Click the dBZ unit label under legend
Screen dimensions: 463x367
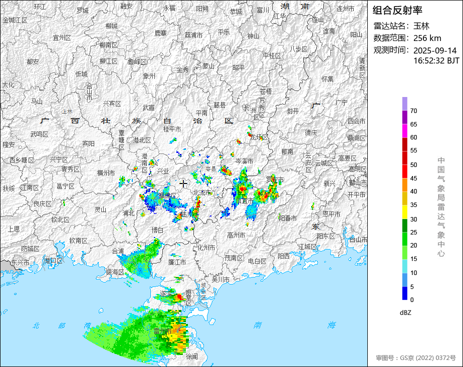click(x=405, y=312)
